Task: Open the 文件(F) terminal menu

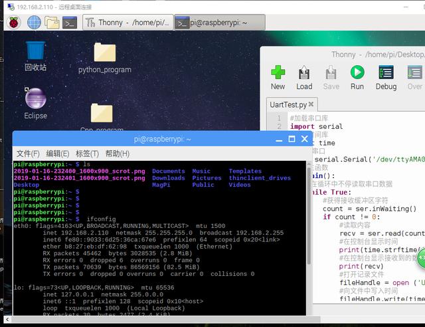Action: (x=28, y=154)
